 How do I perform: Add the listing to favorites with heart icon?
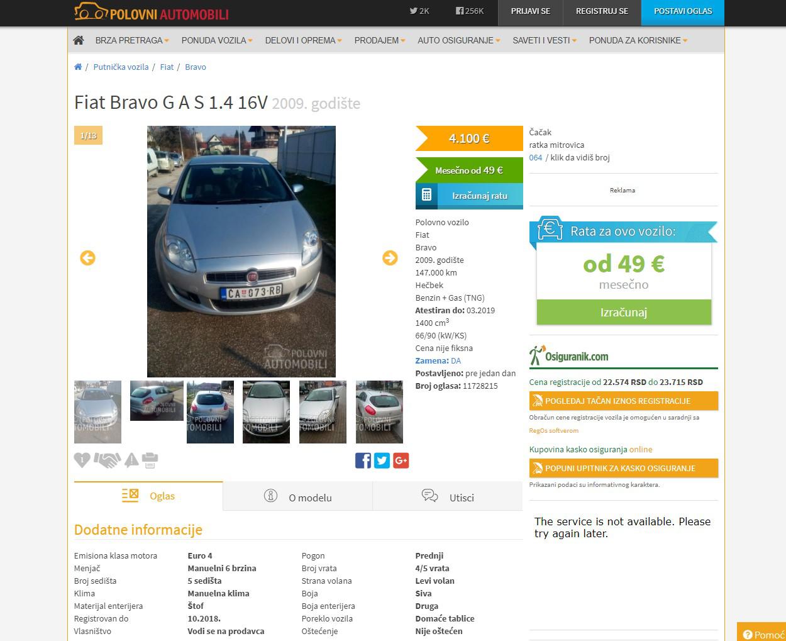point(82,460)
